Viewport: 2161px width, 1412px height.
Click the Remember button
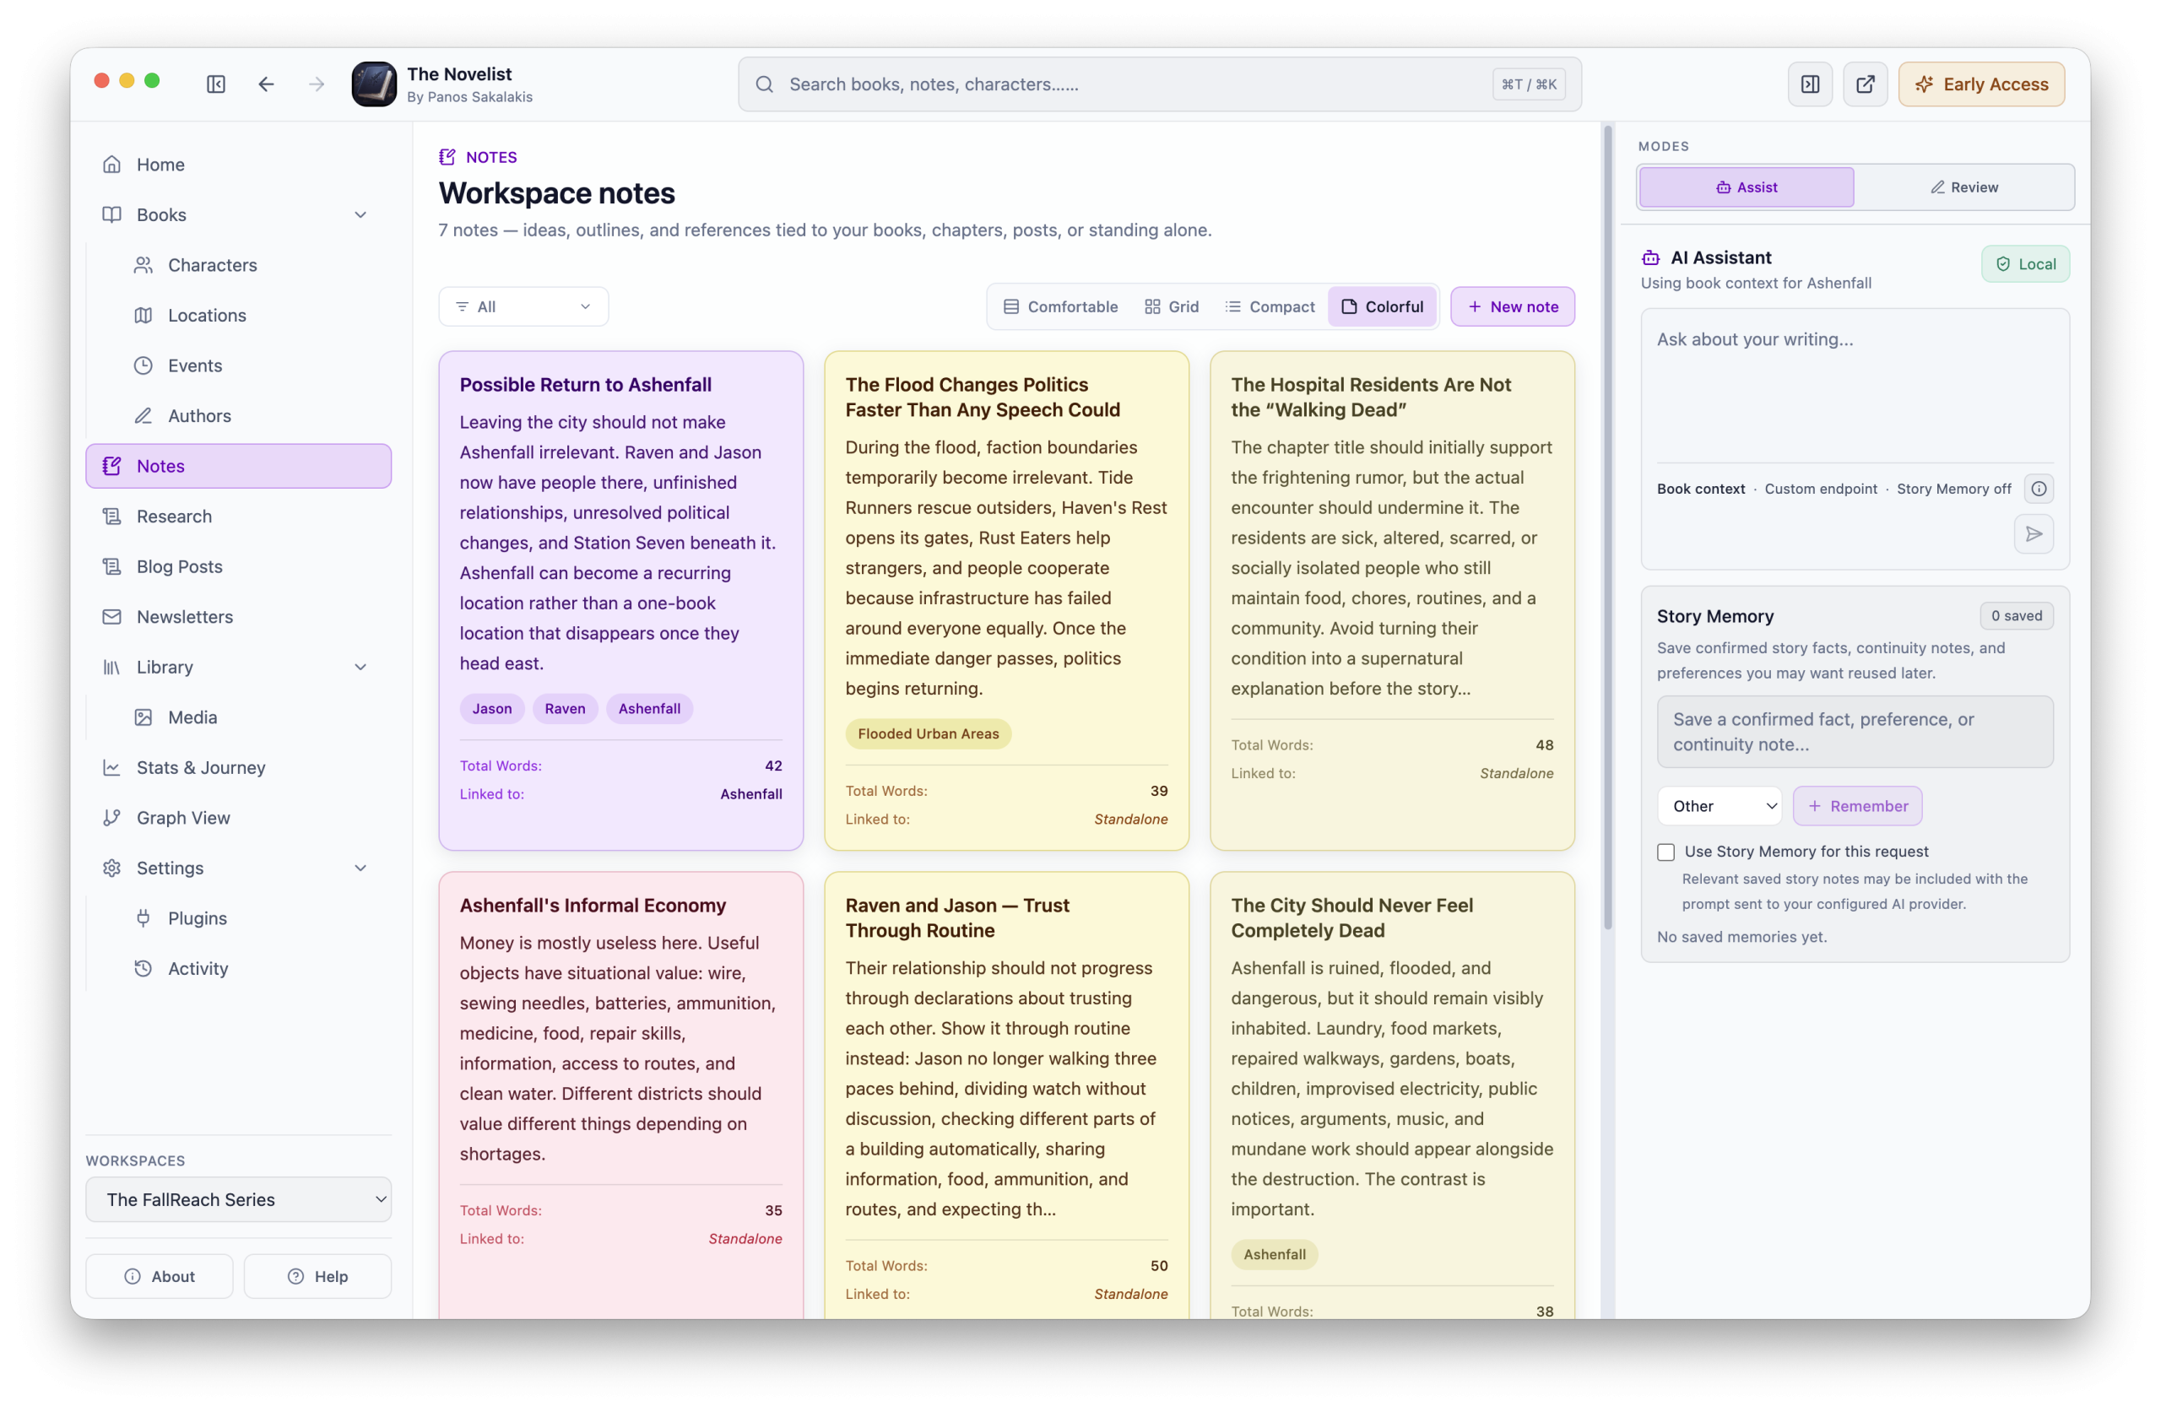[1857, 805]
